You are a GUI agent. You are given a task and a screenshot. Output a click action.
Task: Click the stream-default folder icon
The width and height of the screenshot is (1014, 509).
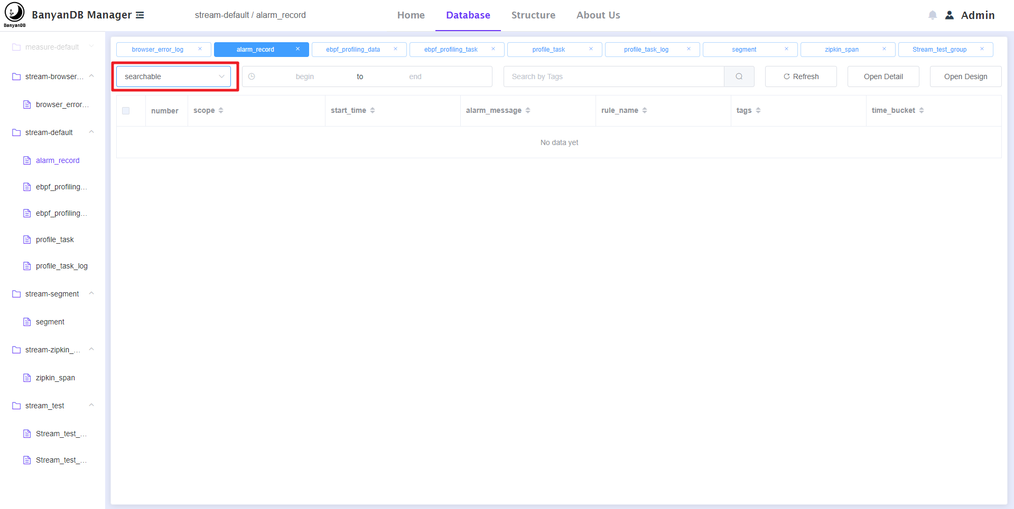click(16, 132)
